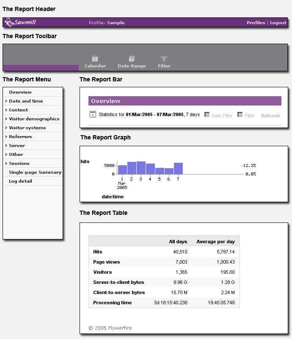Viewport: 292px width, 339px height.
Task: Click the tallest graph bar for day 3
Action: pyautogui.click(x=141, y=168)
